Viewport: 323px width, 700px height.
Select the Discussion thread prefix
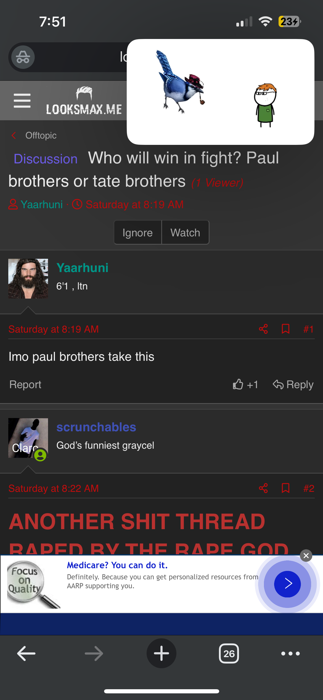pos(46,159)
